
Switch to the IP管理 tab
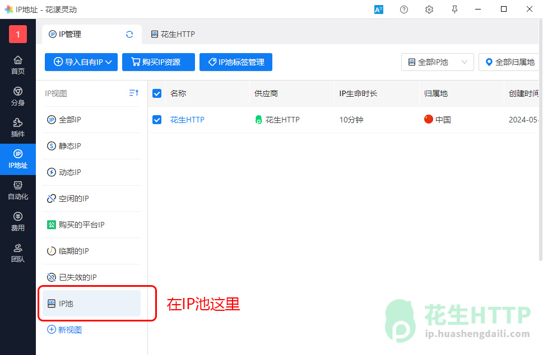(92, 34)
